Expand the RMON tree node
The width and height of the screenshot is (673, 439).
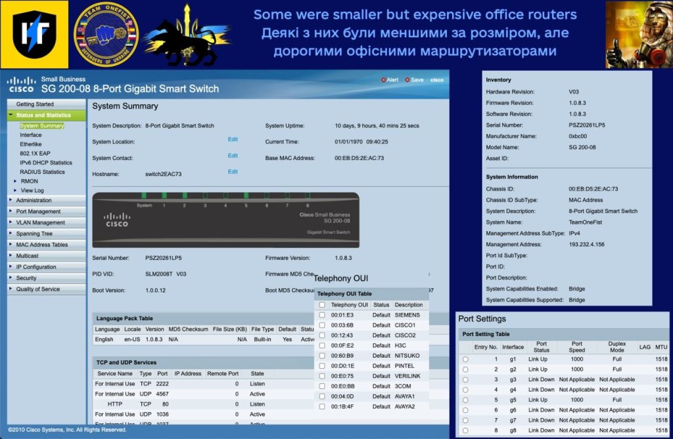tap(15, 181)
